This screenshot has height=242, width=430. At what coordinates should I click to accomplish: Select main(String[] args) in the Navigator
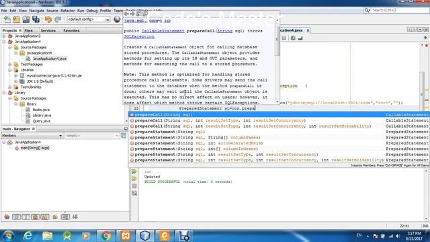tap(35, 148)
